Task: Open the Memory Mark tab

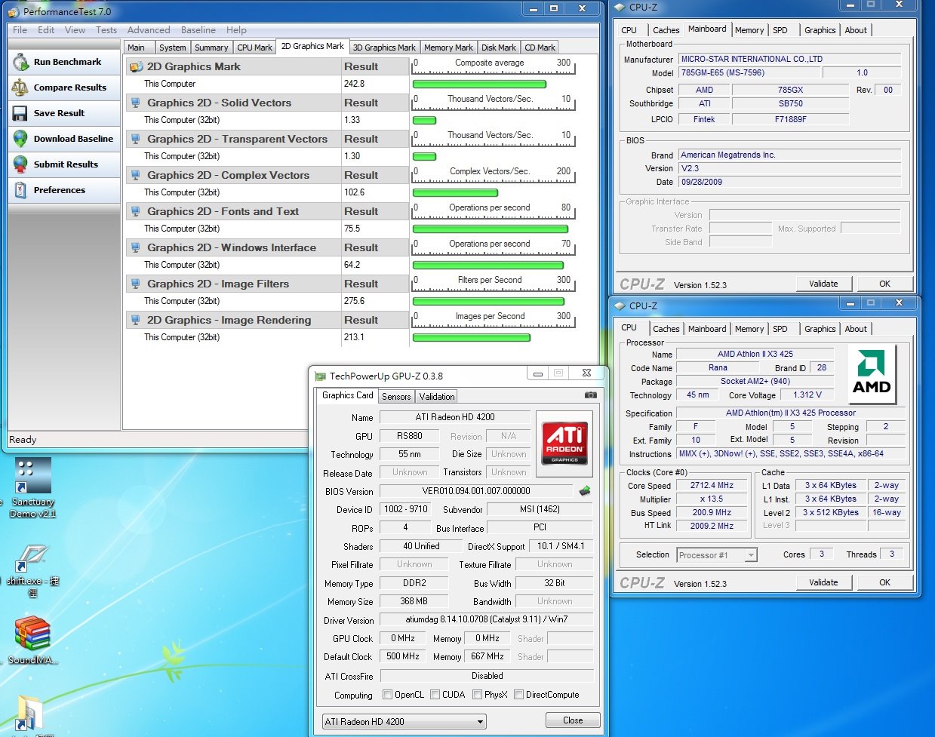Action: click(x=448, y=48)
